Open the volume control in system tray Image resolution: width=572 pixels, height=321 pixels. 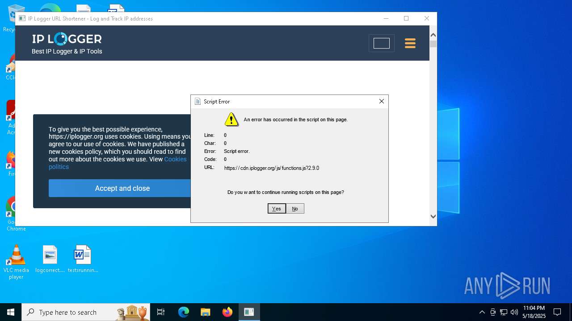coord(514,312)
